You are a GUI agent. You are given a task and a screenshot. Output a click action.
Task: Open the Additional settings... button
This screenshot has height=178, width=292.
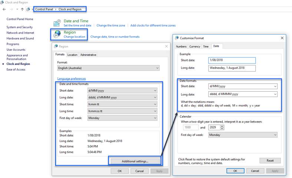pos(135,161)
